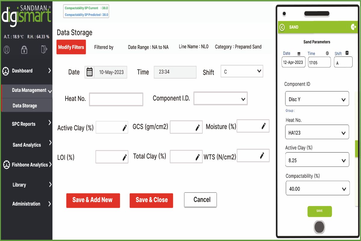Screen dimensions: 361x241
Task: Open the Date calendar picker icon
Action: pyautogui.click(x=89, y=72)
